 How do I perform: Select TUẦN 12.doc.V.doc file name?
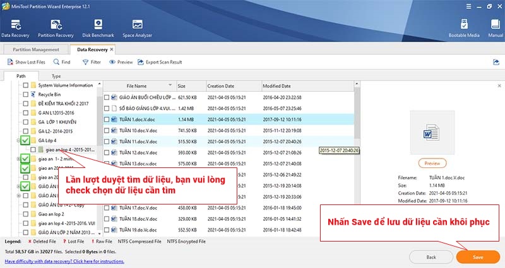point(138,152)
